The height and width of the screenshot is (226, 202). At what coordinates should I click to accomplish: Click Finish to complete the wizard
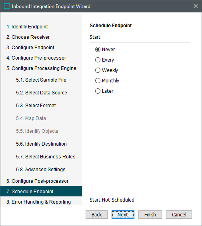[150, 215]
